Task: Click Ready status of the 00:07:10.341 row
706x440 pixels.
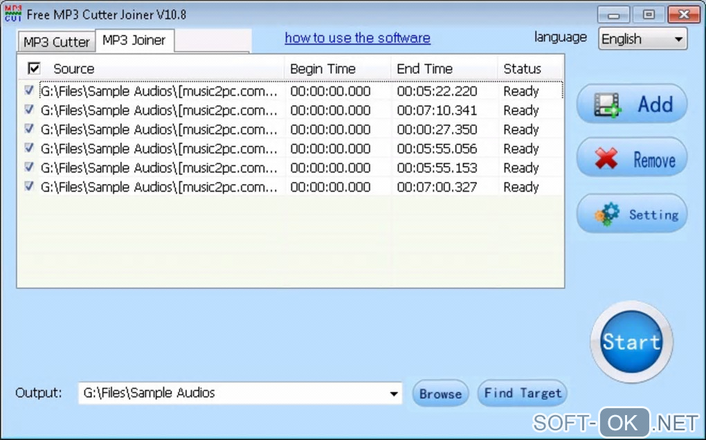Action: pos(521,110)
